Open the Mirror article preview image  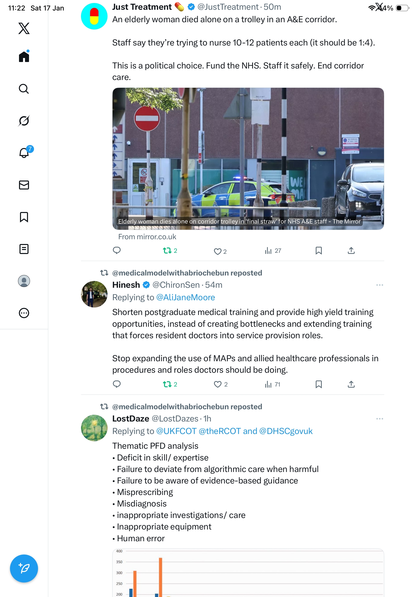click(248, 158)
